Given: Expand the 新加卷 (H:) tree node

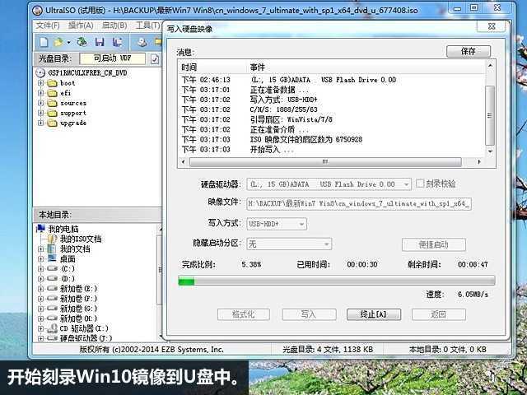Looking at the screenshot, I should coord(41,318).
